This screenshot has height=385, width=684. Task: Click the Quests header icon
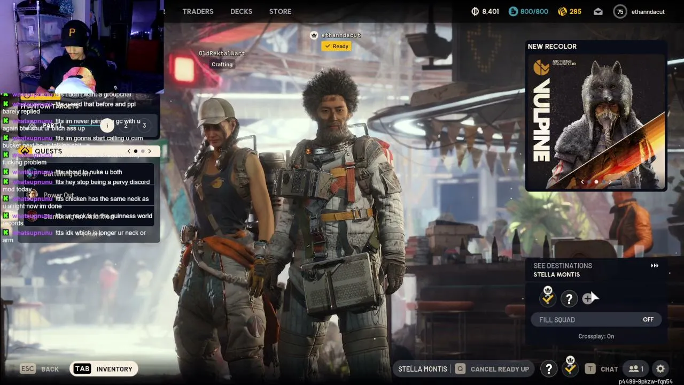point(25,151)
